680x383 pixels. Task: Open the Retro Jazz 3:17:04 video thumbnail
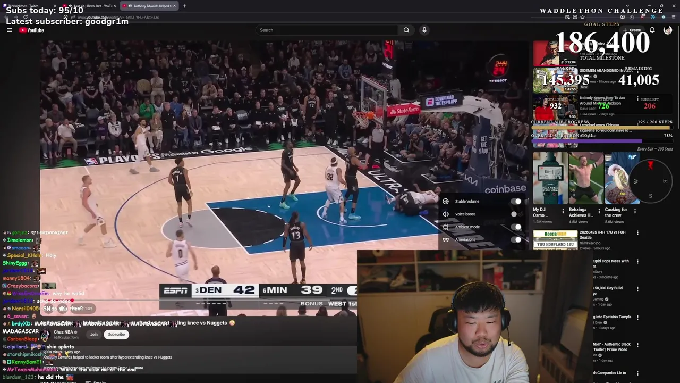(x=555, y=53)
